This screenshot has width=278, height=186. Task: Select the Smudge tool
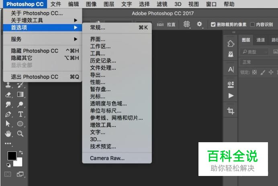pyautogui.click(x=8, y=104)
